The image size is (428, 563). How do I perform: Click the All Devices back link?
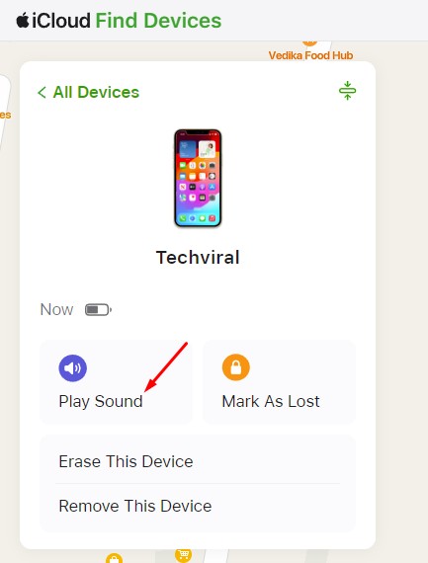point(88,92)
